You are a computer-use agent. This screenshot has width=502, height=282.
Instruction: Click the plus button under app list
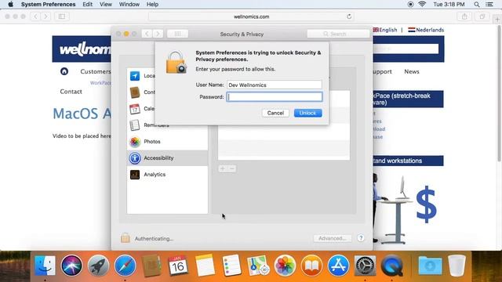[x=223, y=168]
